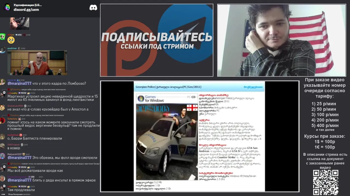
Task: Click the typing indicator dots at chat bottom
Action: (x=3, y=194)
